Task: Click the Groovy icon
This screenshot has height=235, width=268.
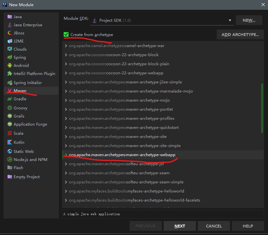Action: pyautogui.click(x=9, y=108)
